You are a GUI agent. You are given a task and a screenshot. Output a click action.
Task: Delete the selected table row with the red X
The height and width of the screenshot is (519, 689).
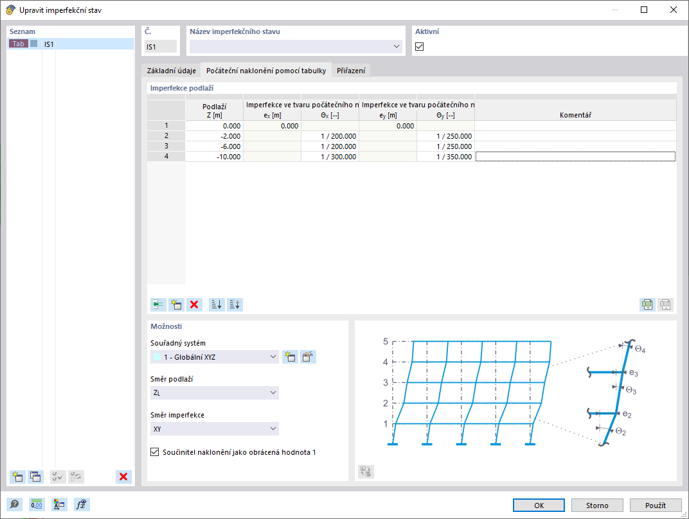click(x=194, y=304)
